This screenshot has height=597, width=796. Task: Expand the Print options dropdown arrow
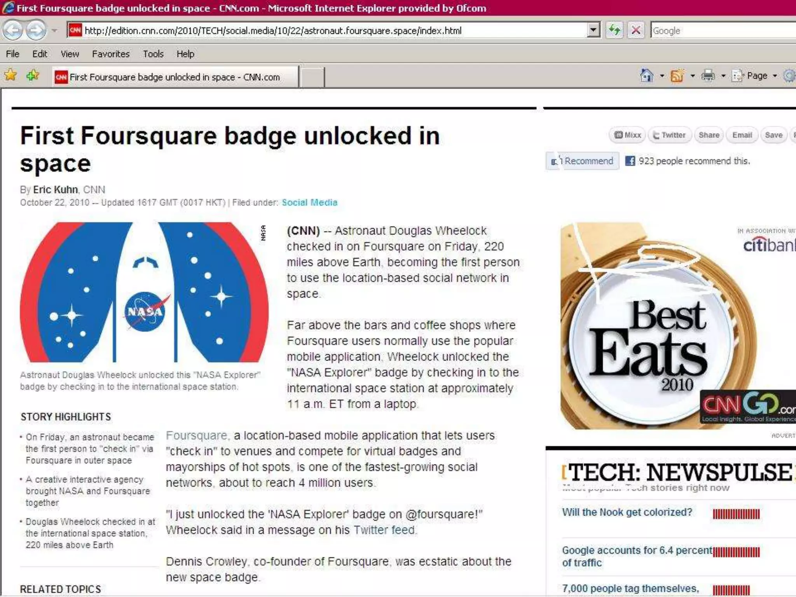723,76
